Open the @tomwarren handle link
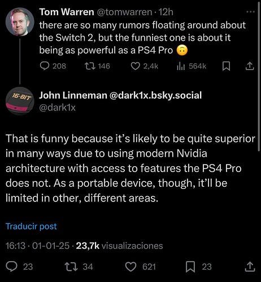 [x=124, y=12]
